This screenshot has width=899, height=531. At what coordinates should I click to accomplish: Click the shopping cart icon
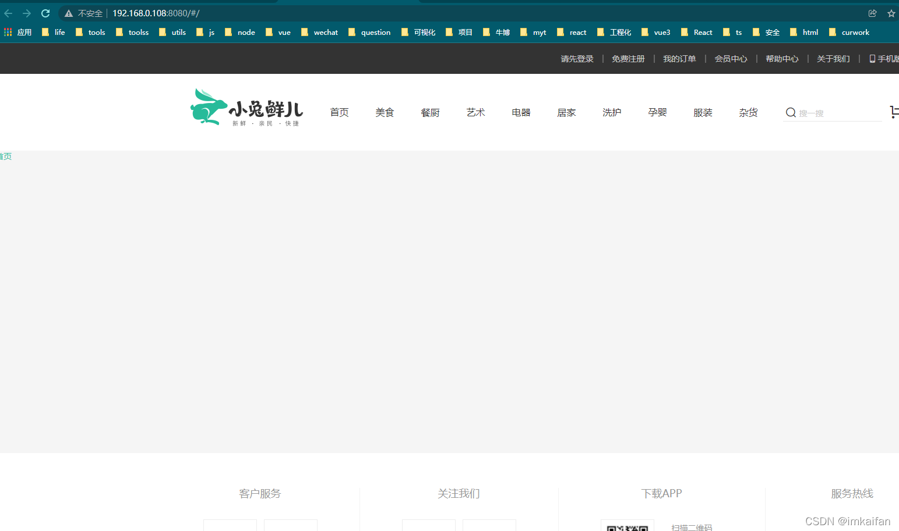[894, 112]
